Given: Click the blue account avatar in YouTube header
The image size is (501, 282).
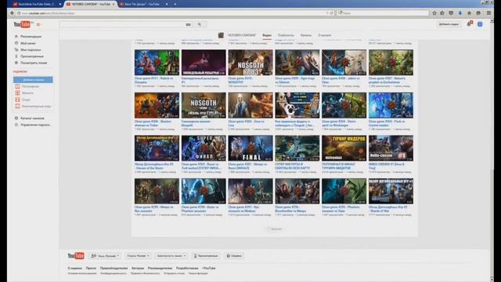Looking at the screenshot, I should [x=480, y=24].
